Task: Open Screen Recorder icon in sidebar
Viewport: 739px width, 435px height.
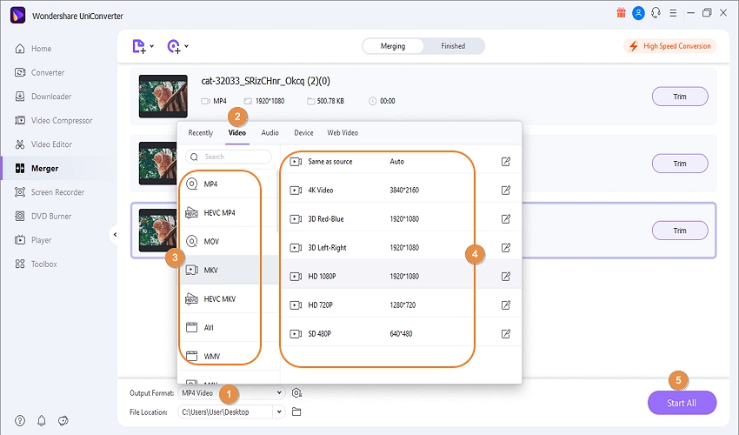Action: pos(20,192)
